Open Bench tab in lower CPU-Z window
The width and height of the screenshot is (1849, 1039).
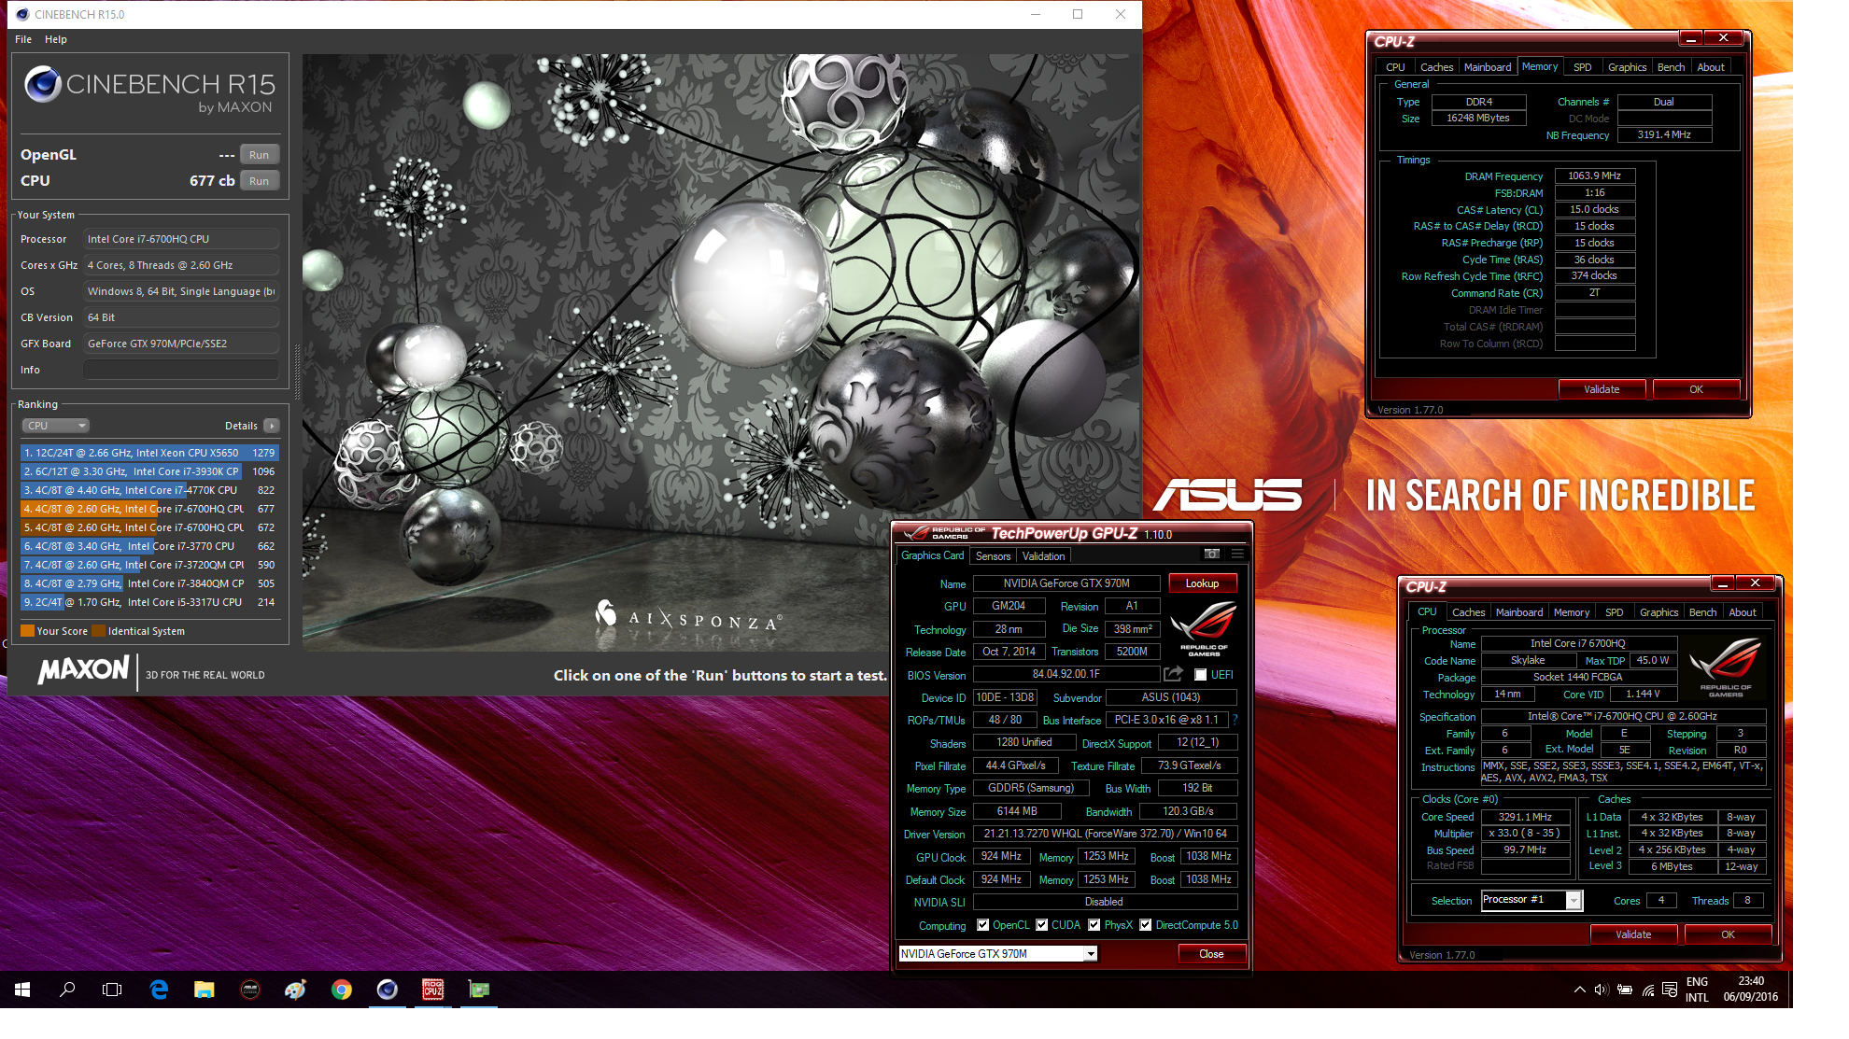(x=1702, y=612)
